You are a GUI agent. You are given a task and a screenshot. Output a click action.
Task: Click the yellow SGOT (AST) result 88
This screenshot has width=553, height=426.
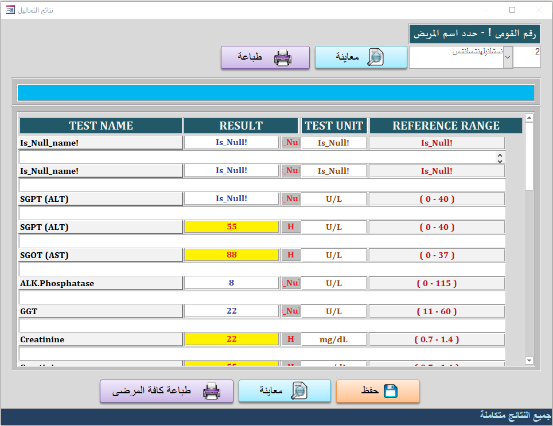point(232,255)
